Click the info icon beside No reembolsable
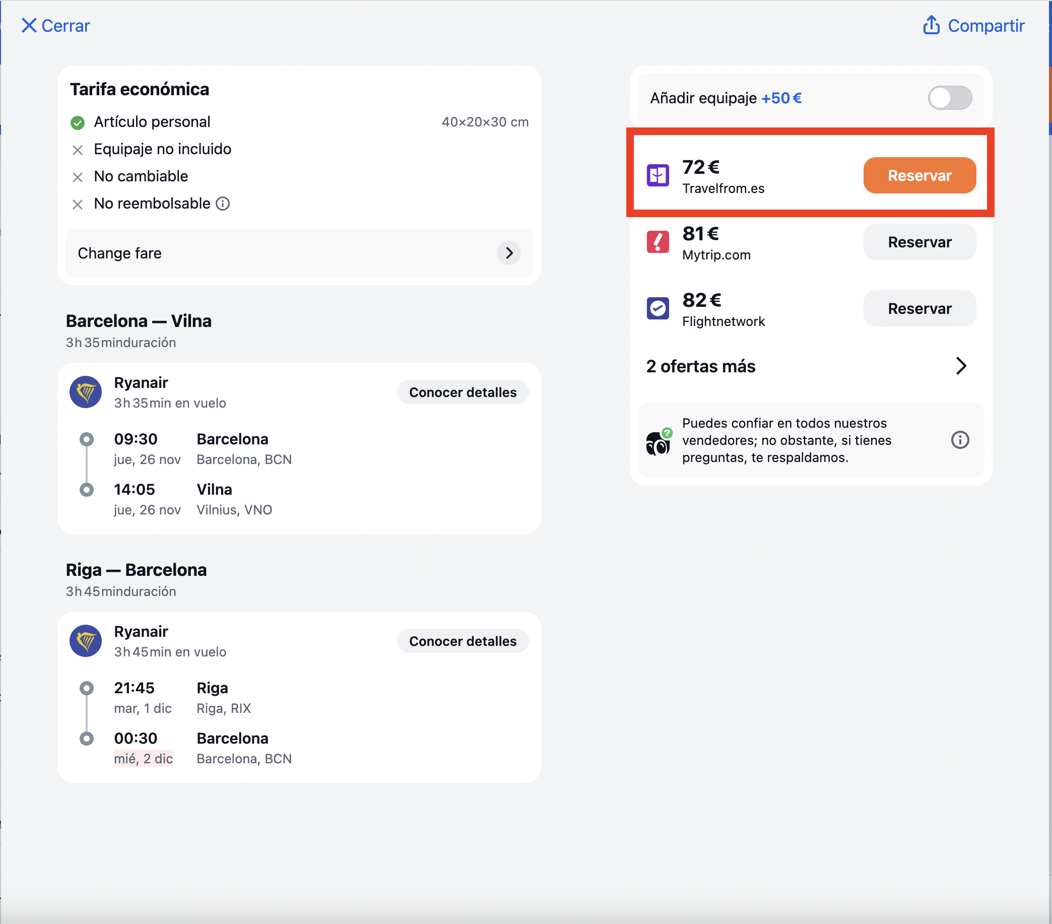The width and height of the screenshot is (1052, 924). pyautogui.click(x=222, y=204)
